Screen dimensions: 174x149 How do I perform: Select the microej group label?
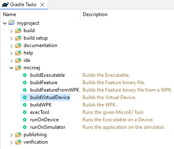[x=32, y=68]
